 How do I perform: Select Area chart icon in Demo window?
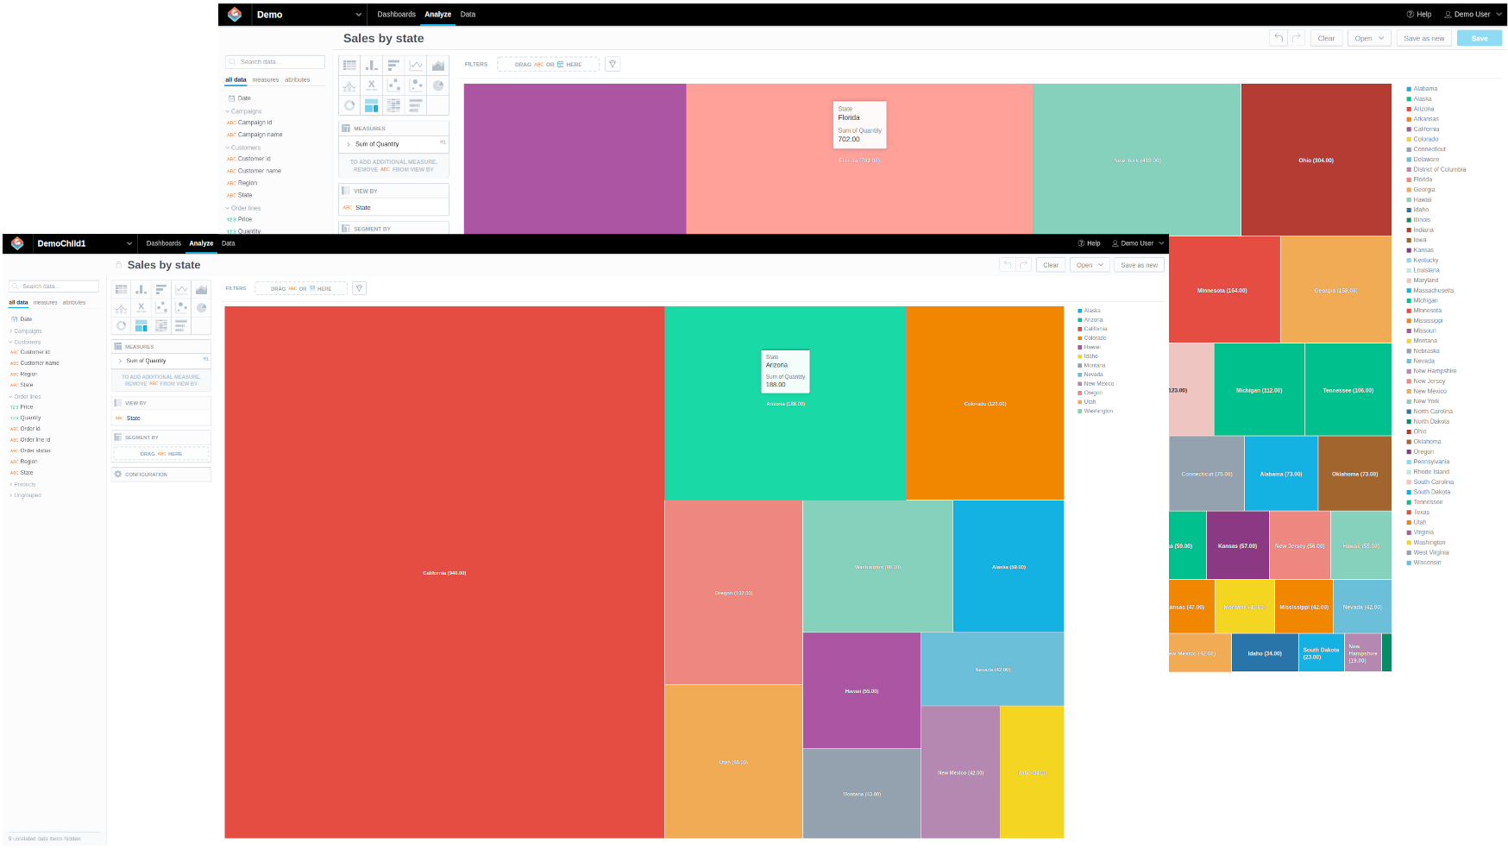click(x=438, y=65)
